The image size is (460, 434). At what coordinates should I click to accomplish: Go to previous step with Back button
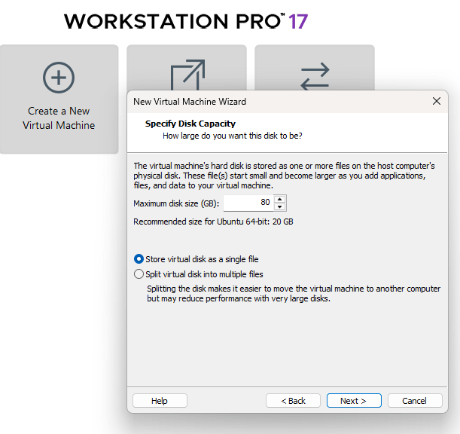tap(293, 401)
